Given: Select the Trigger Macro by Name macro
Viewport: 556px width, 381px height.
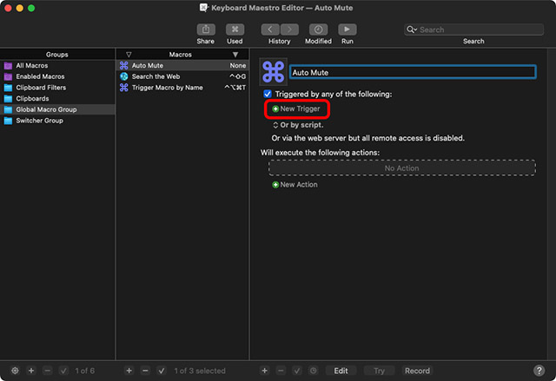Looking at the screenshot, I should pos(182,88).
